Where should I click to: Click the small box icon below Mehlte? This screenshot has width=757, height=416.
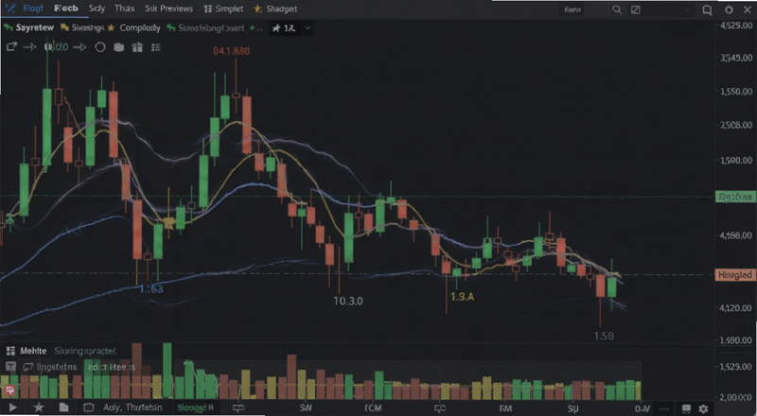[10, 367]
